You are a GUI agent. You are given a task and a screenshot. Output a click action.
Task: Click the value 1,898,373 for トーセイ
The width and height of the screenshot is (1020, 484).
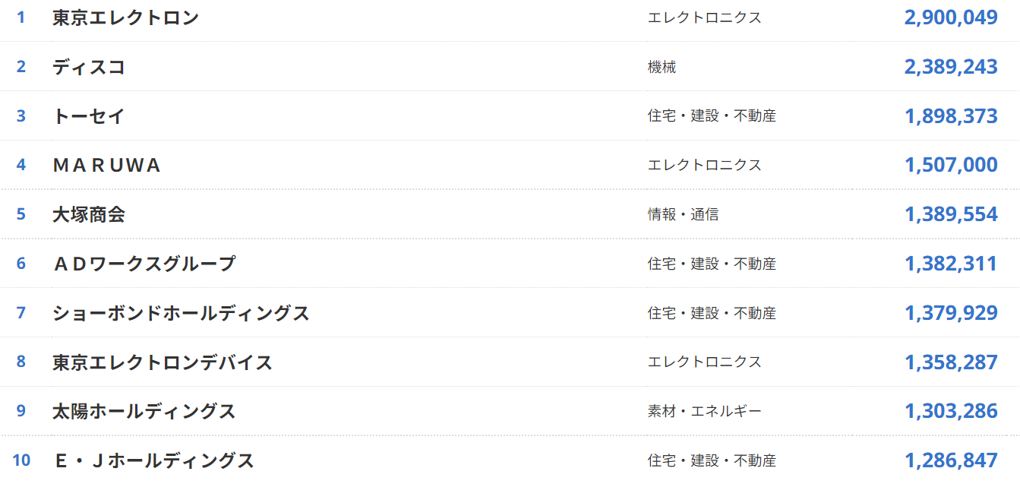(951, 116)
